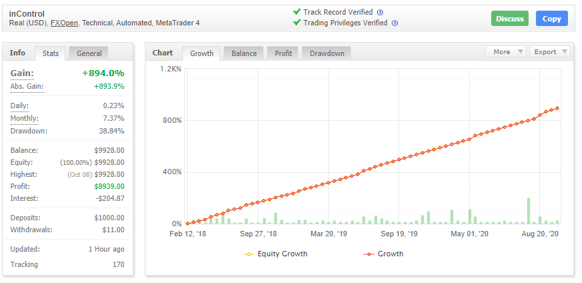The image size is (582, 283).
Task: Click the $11.00 withdrawals value
Action: pos(113,230)
